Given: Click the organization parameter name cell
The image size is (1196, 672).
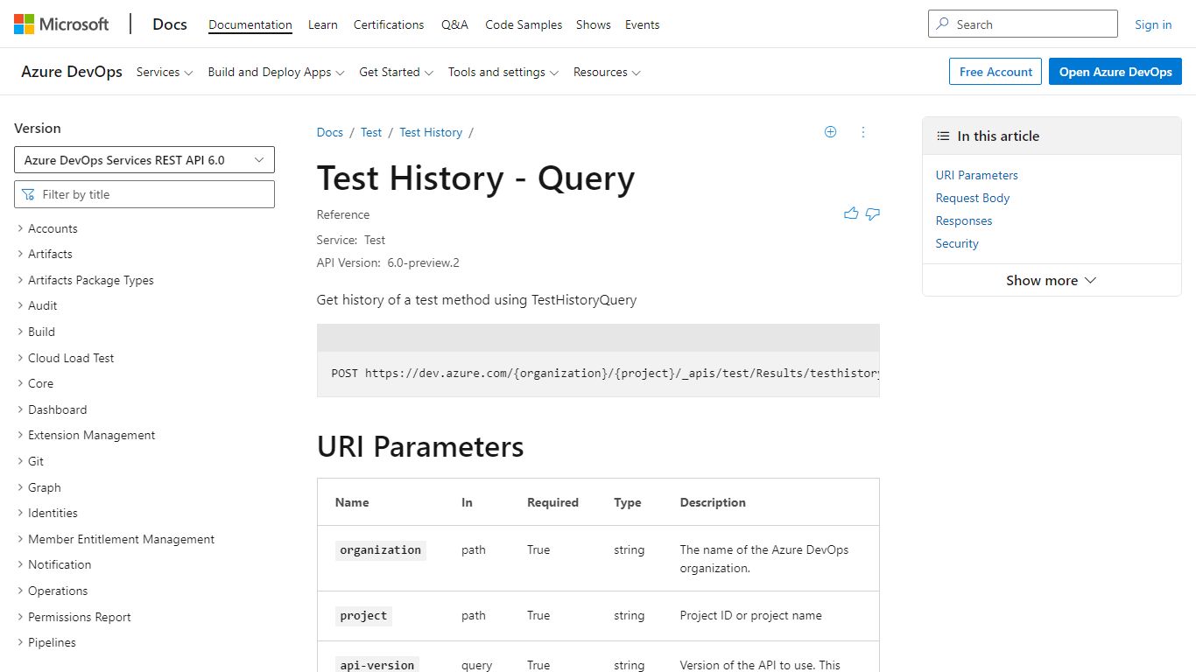Looking at the screenshot, I should tap(381, 550).
